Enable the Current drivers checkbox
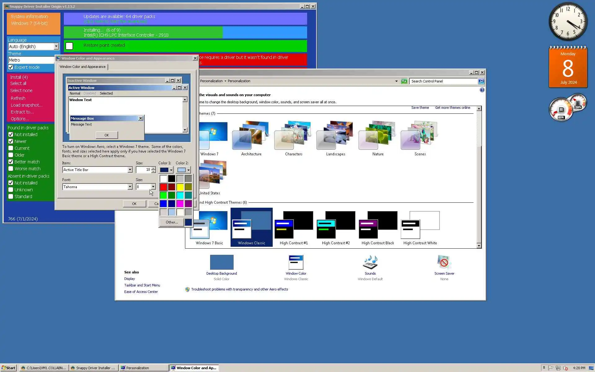 tap(11, 148)
